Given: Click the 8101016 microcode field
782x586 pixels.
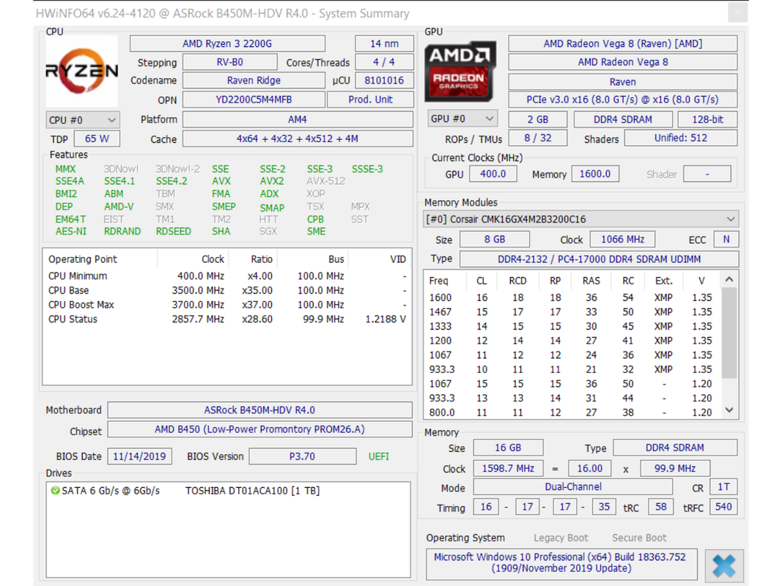Looking at the screenshot, I should coord(385,81).
